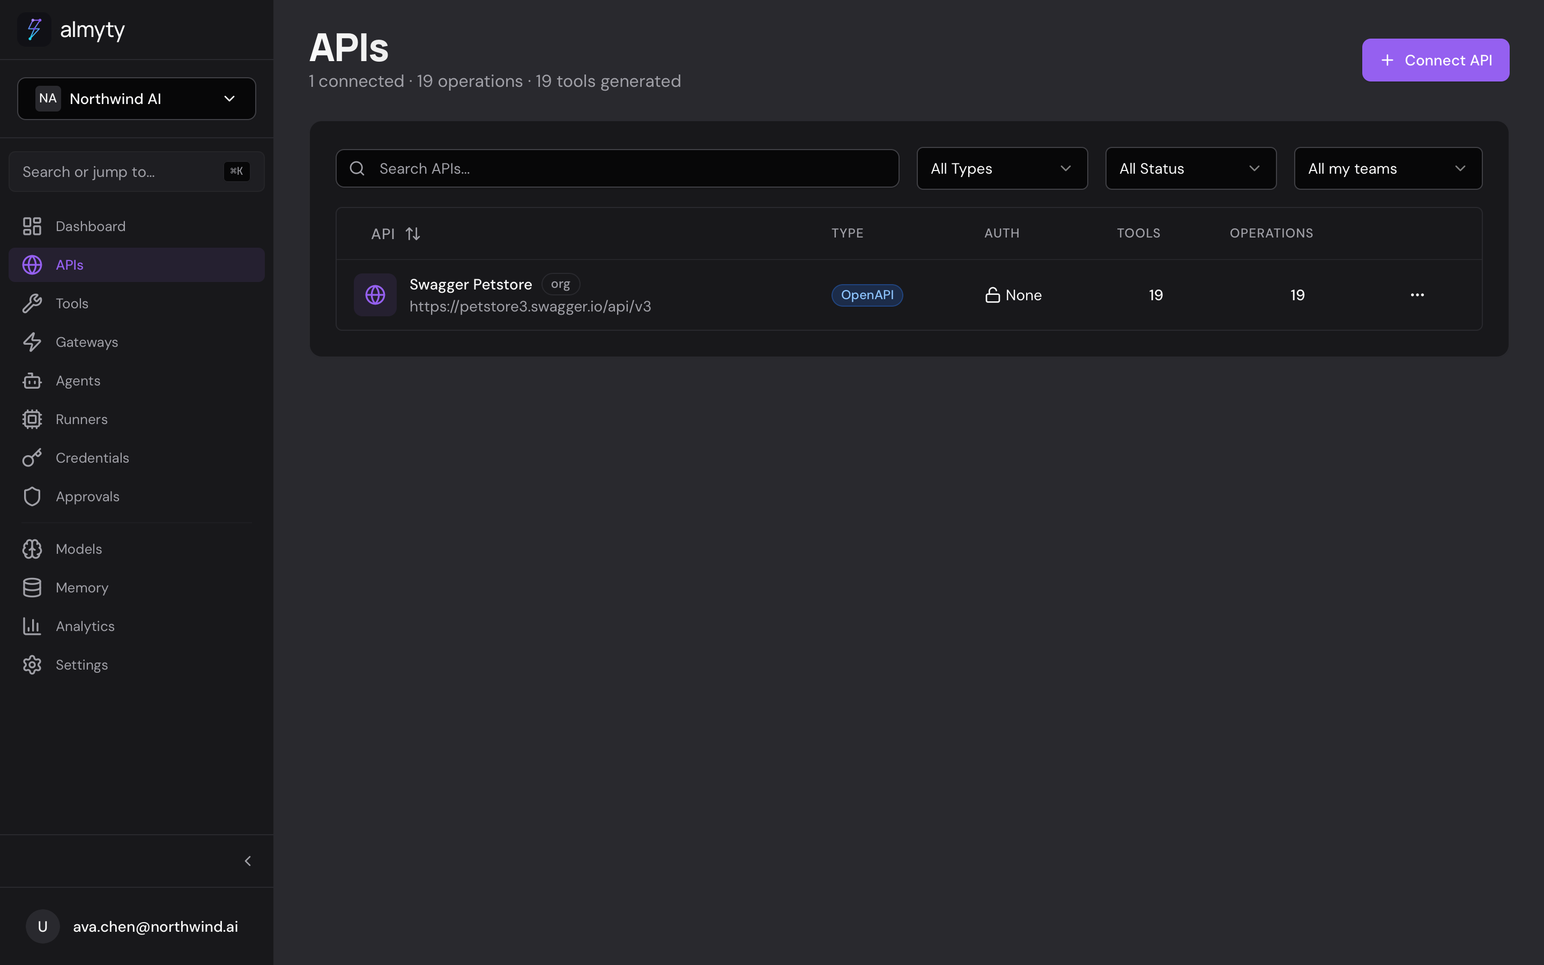Click the Gateways lightning bolt icon

point(32,342)
